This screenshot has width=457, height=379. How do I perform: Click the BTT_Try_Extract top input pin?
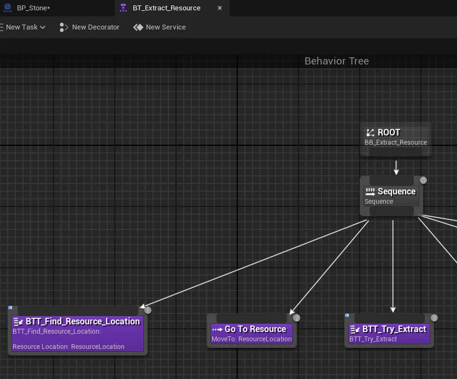coord(389,318)
